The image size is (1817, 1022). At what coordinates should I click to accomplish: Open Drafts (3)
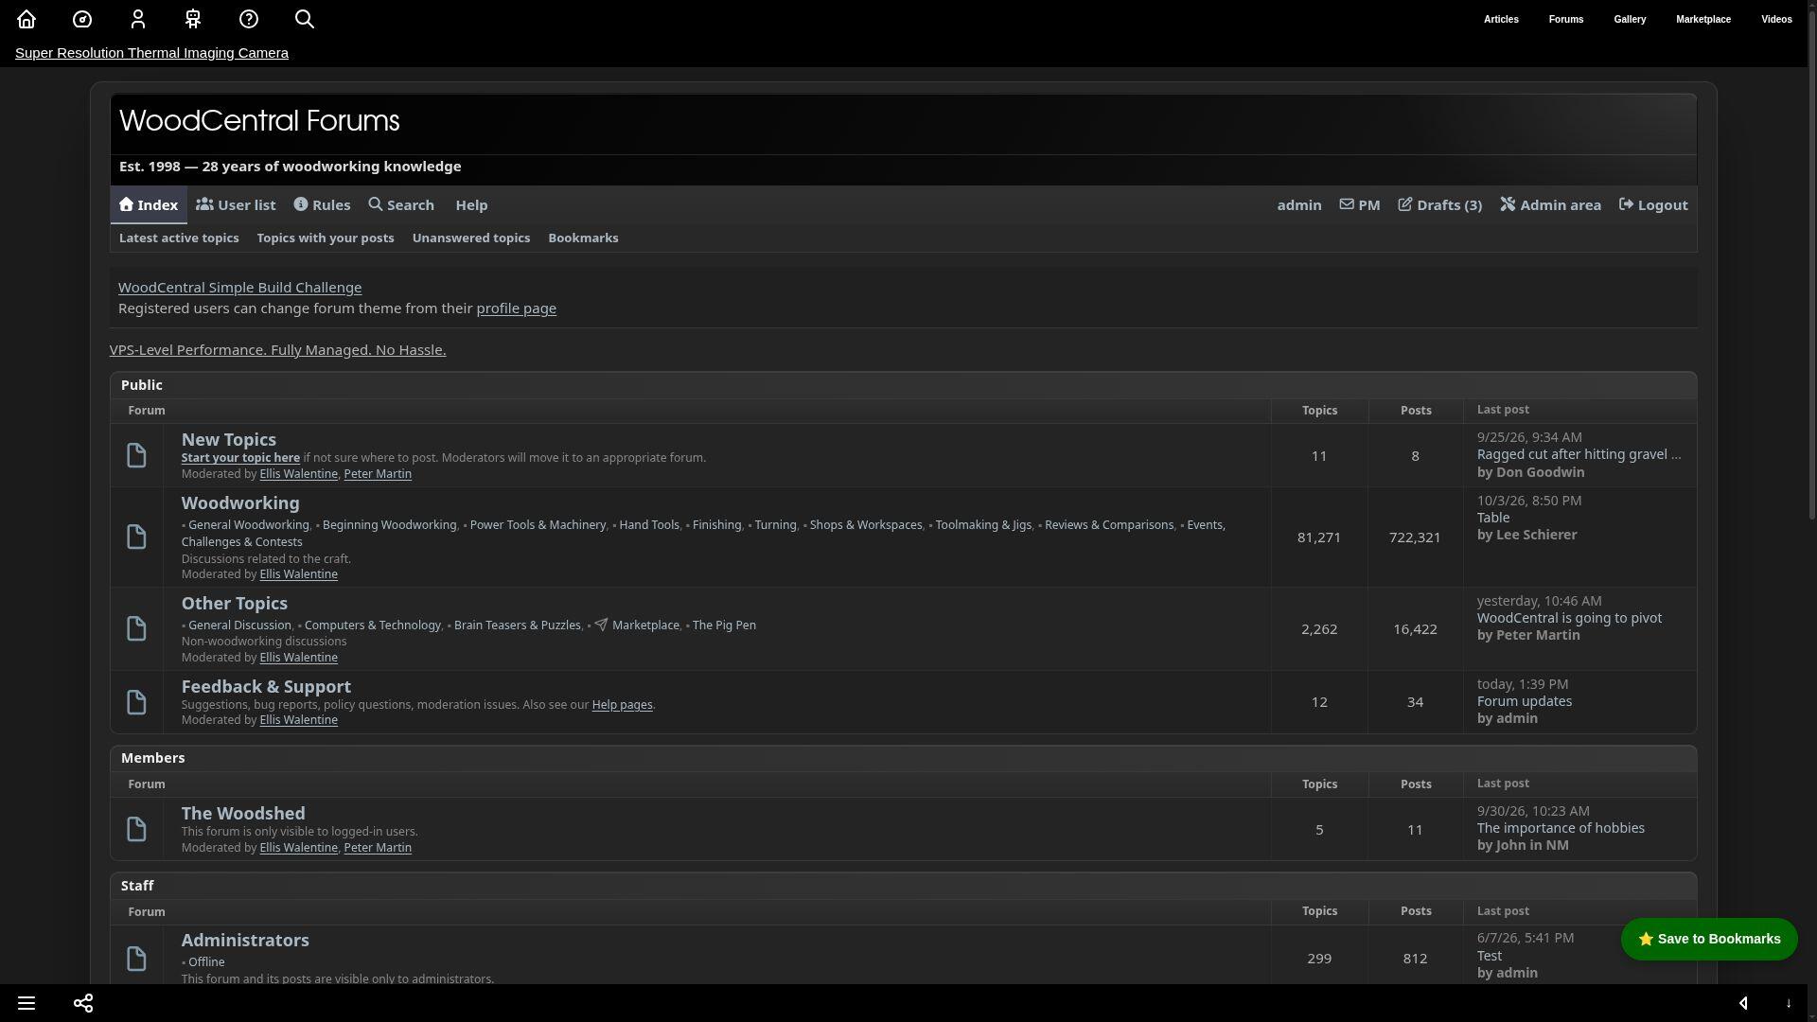pos(1439,204)
